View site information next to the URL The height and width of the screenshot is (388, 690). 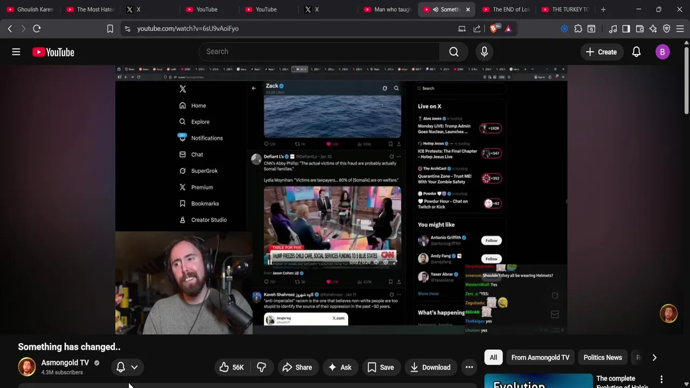tap(127, 29)
